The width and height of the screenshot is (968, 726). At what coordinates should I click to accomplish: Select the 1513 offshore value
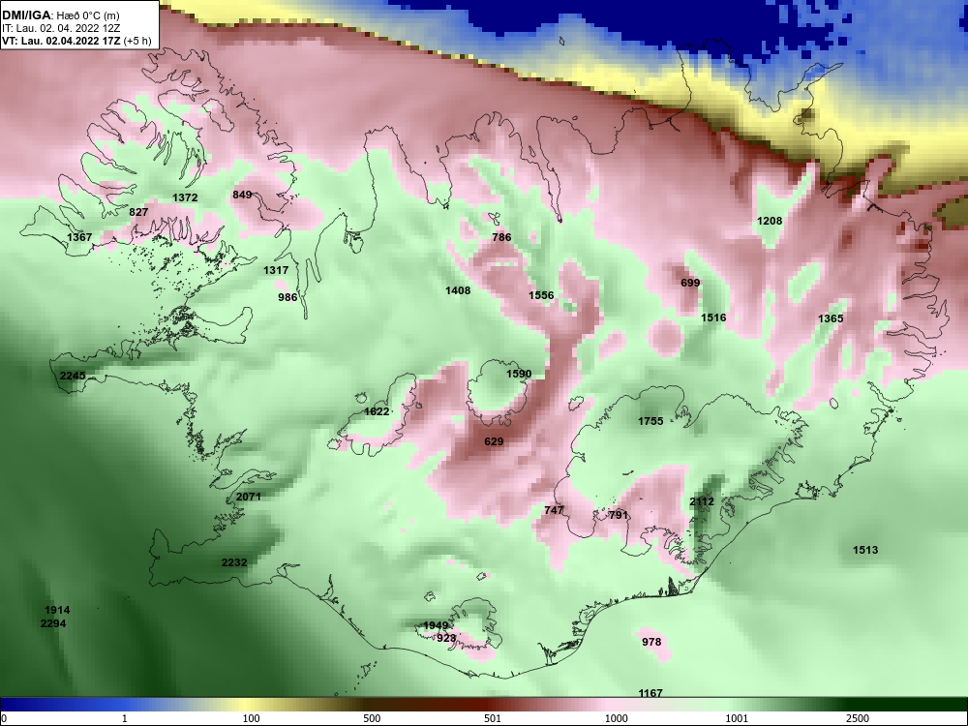click(865, 550)
